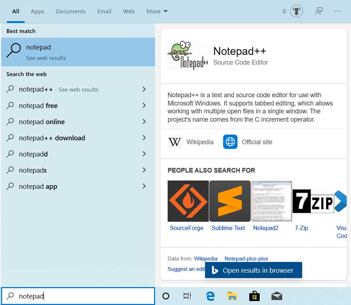Visit the Official site link
351x305 pixels.
[257, 142]
